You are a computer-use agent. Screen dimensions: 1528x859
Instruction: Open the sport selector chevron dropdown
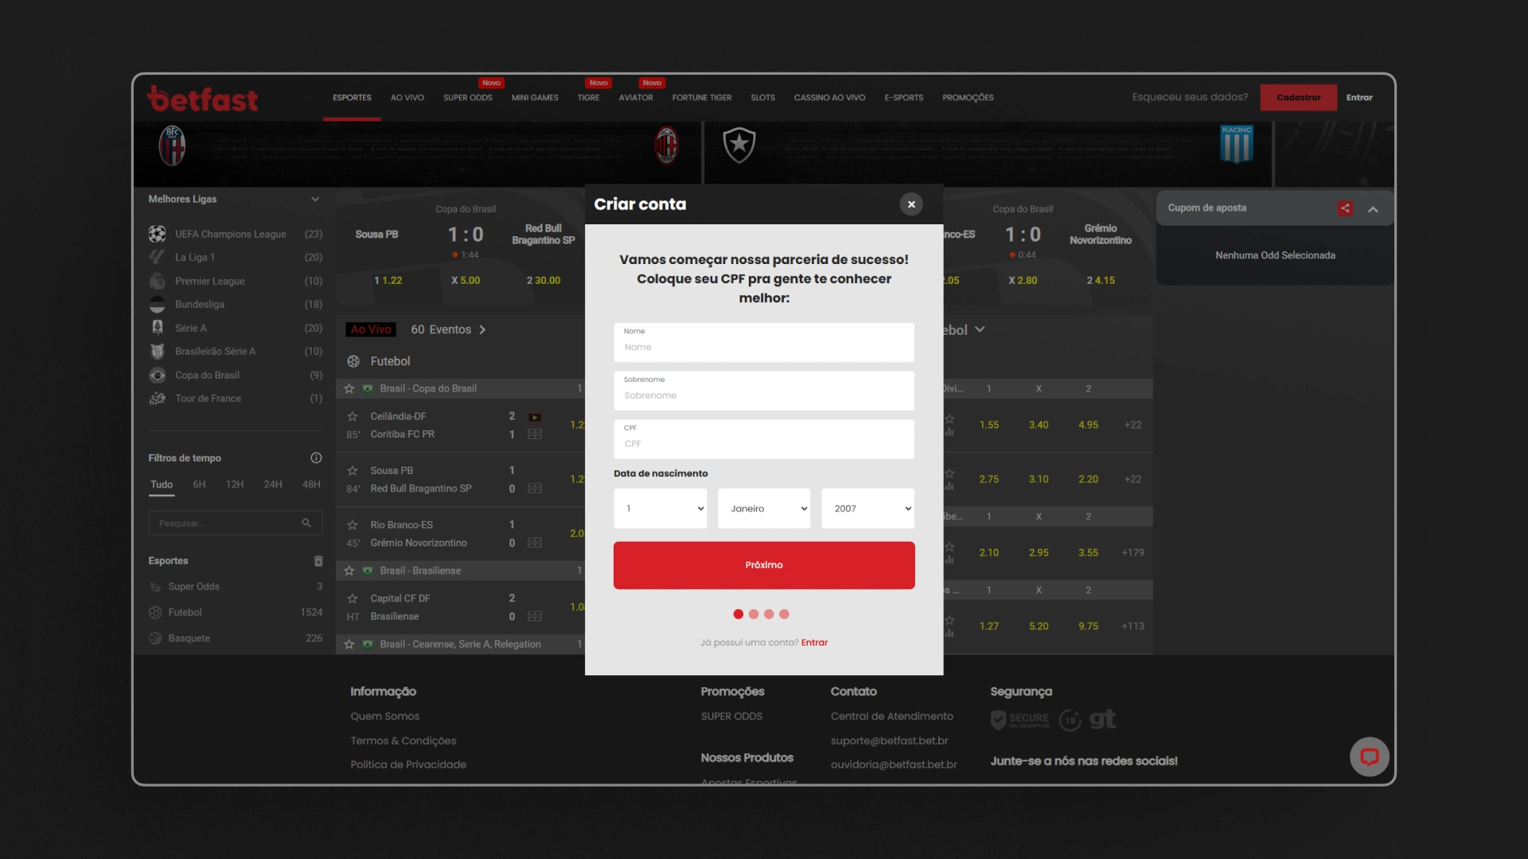click(x=980, y=329)
